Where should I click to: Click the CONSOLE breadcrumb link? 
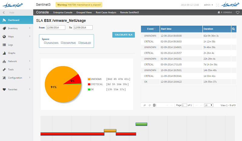point(227,12)
